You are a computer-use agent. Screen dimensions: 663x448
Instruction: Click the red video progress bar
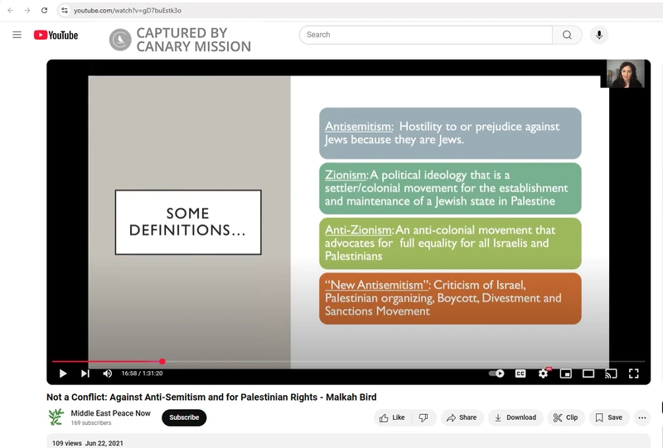(x=108, y=361)
